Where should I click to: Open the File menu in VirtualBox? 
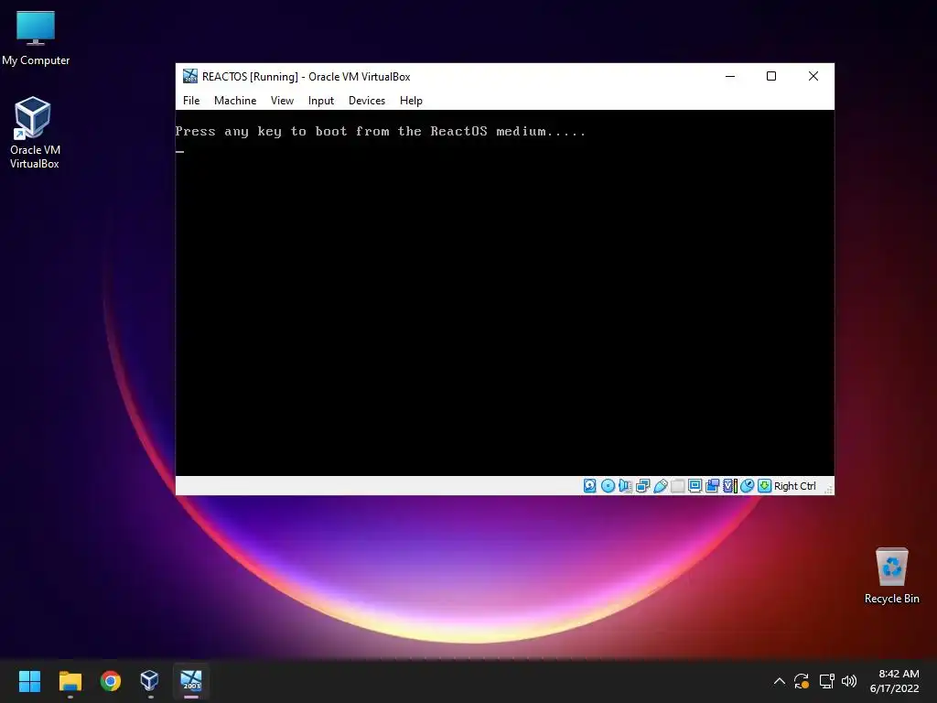191,101
